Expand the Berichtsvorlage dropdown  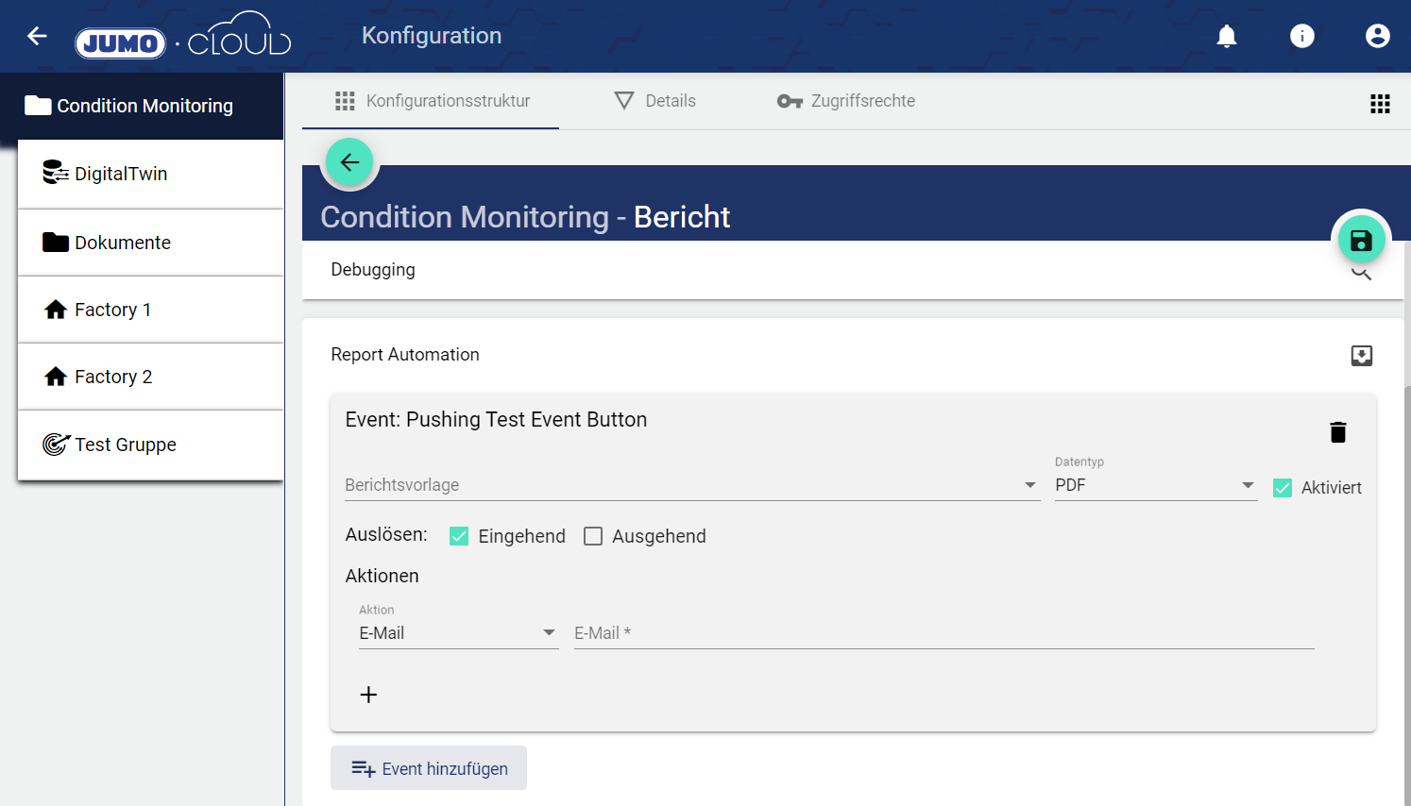click(x=691, y=485)
